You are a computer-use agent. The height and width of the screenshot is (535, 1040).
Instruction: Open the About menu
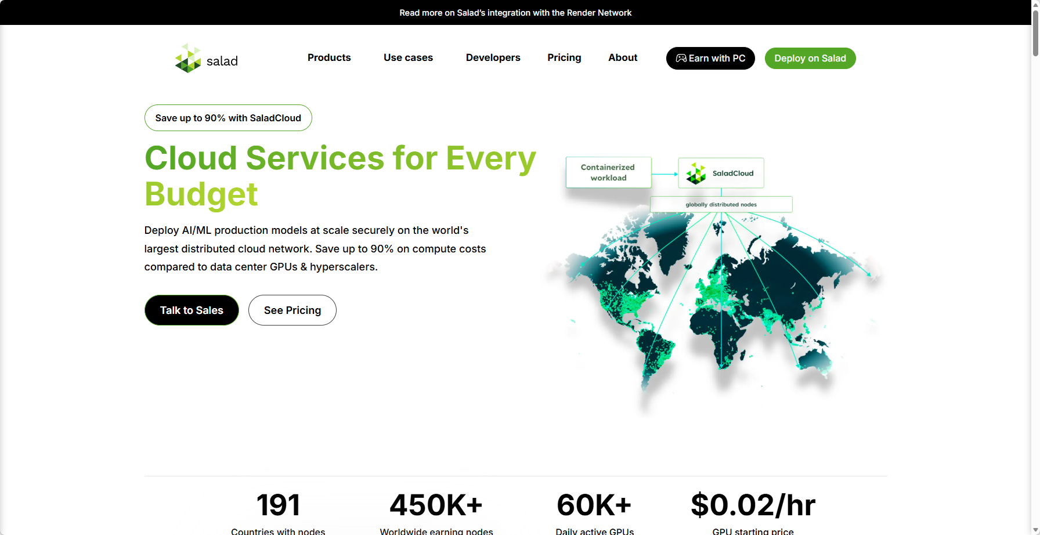[x=623, y=57]
